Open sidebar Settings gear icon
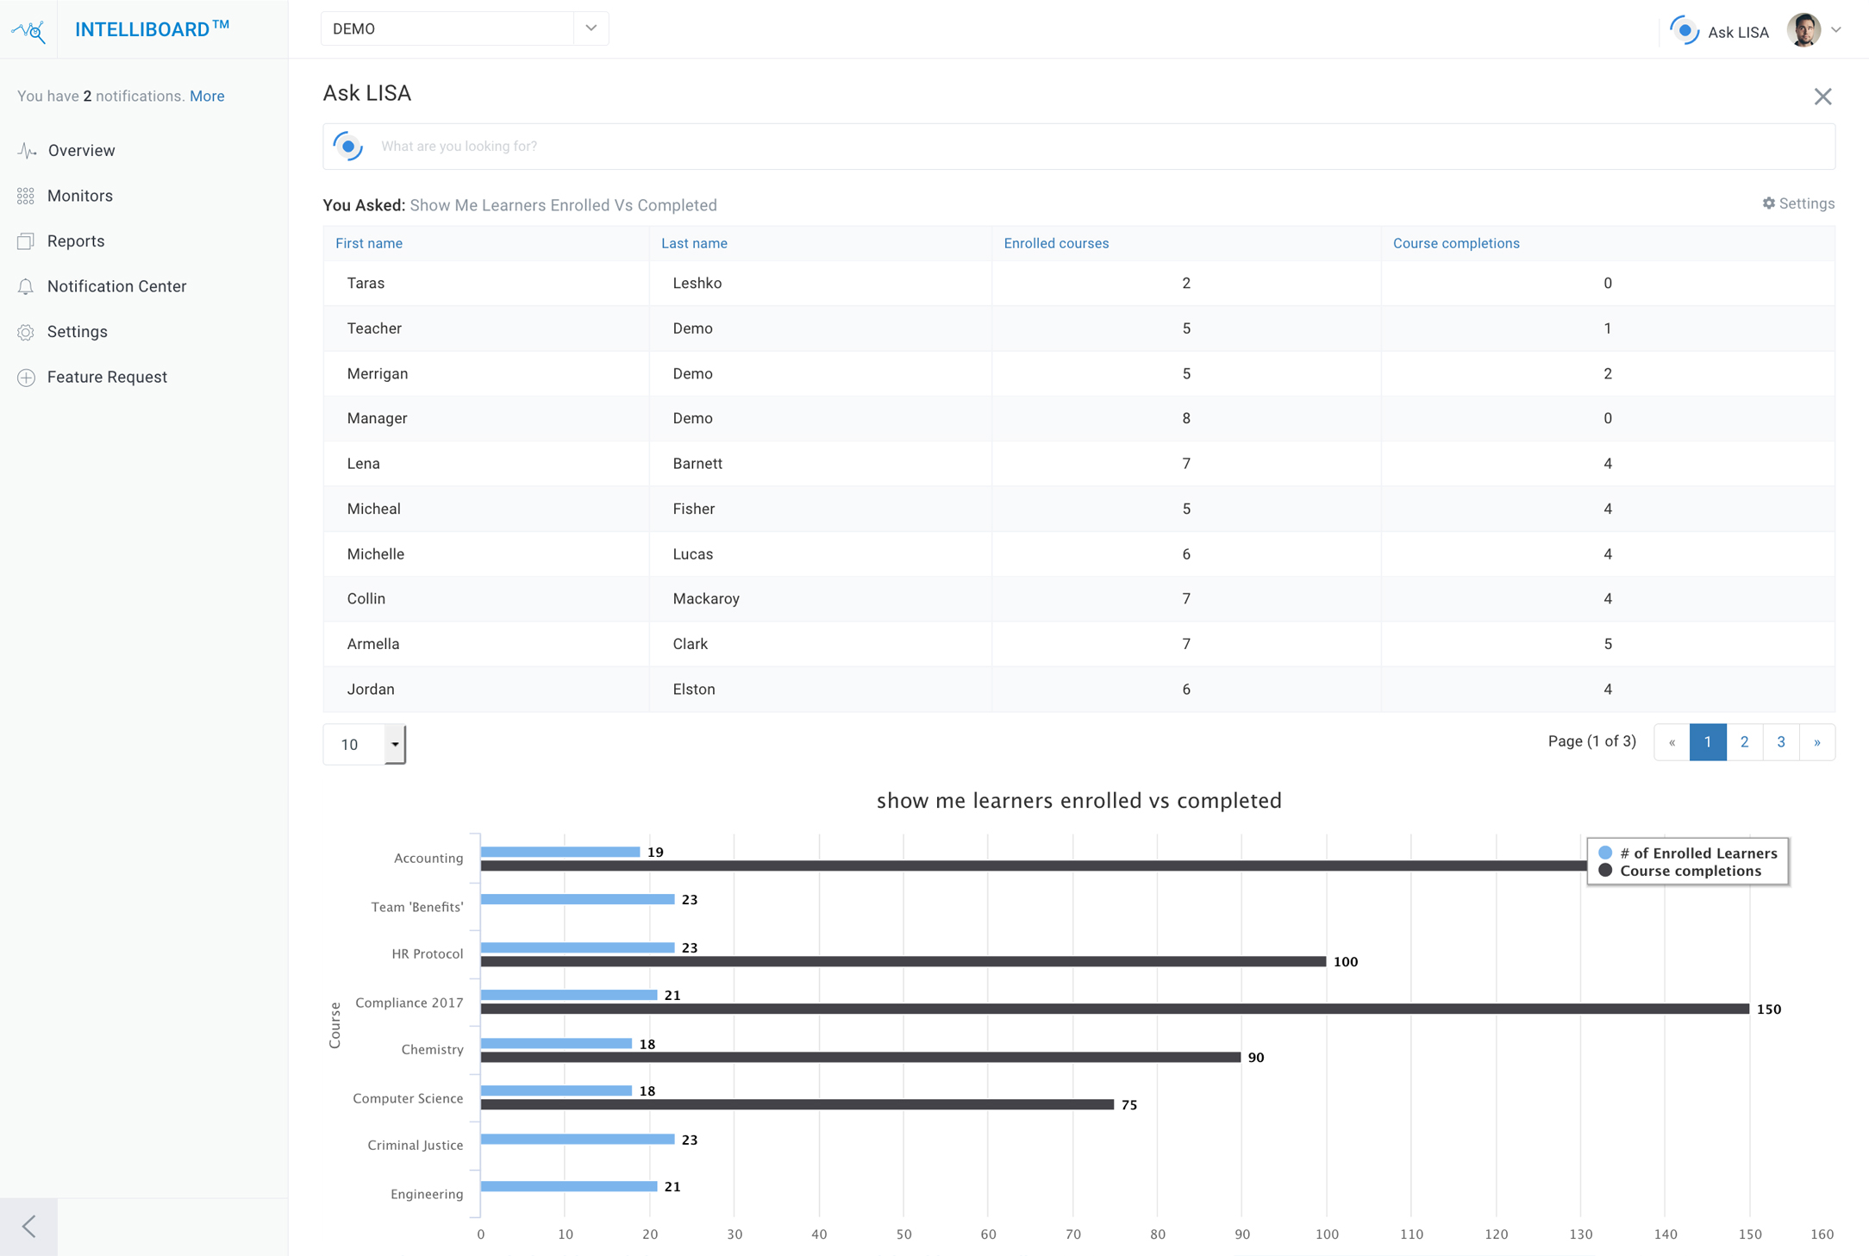Screen dimensions: 1869x1256 point(26,332)
